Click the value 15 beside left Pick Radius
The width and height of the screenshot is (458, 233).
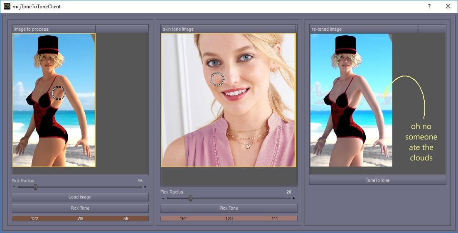pyautogui.click(x=140, y=181)
